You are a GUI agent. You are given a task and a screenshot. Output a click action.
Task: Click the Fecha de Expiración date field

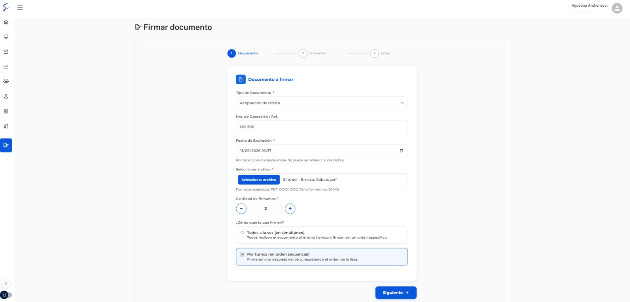(x=322, y=151)
